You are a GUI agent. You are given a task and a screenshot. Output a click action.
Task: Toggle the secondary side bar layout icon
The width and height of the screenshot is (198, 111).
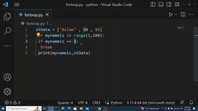click(169, 4)
